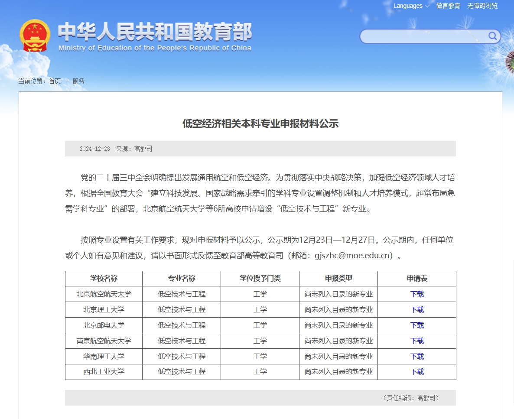Click the article title 低空经济相关本科专业申报材料公示
The height and width of the screenshot is (419, 514).
pos(260,124)
